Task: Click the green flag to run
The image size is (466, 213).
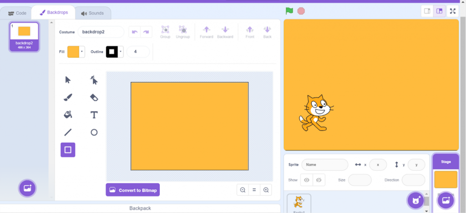Action: (x=289, y=11)
